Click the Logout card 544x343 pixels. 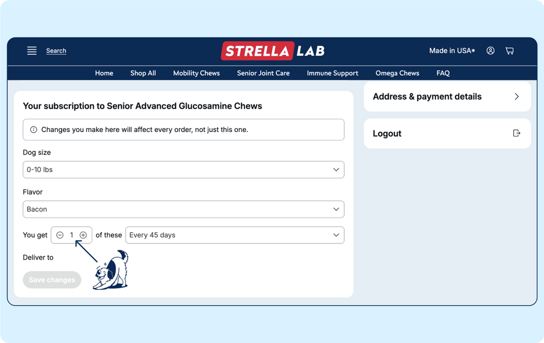click(446, 134)
